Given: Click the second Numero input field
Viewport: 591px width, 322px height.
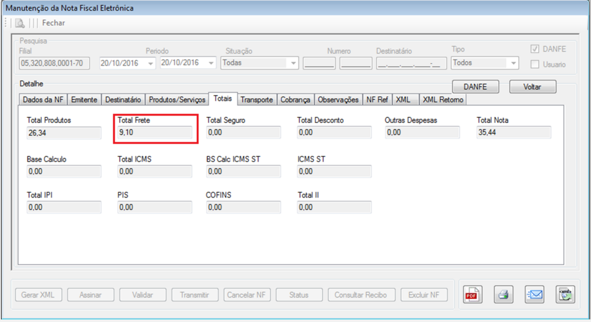Looking at the screenshot, I should (356, 63).
